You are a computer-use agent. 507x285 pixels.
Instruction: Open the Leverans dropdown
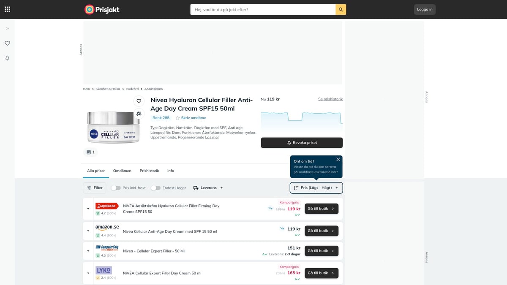(x=208, y=188)
